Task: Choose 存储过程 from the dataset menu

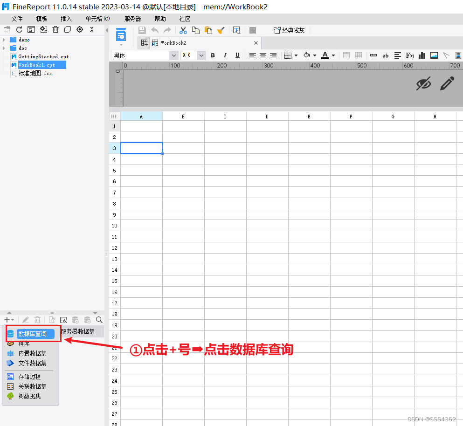Action: point(29,377)
